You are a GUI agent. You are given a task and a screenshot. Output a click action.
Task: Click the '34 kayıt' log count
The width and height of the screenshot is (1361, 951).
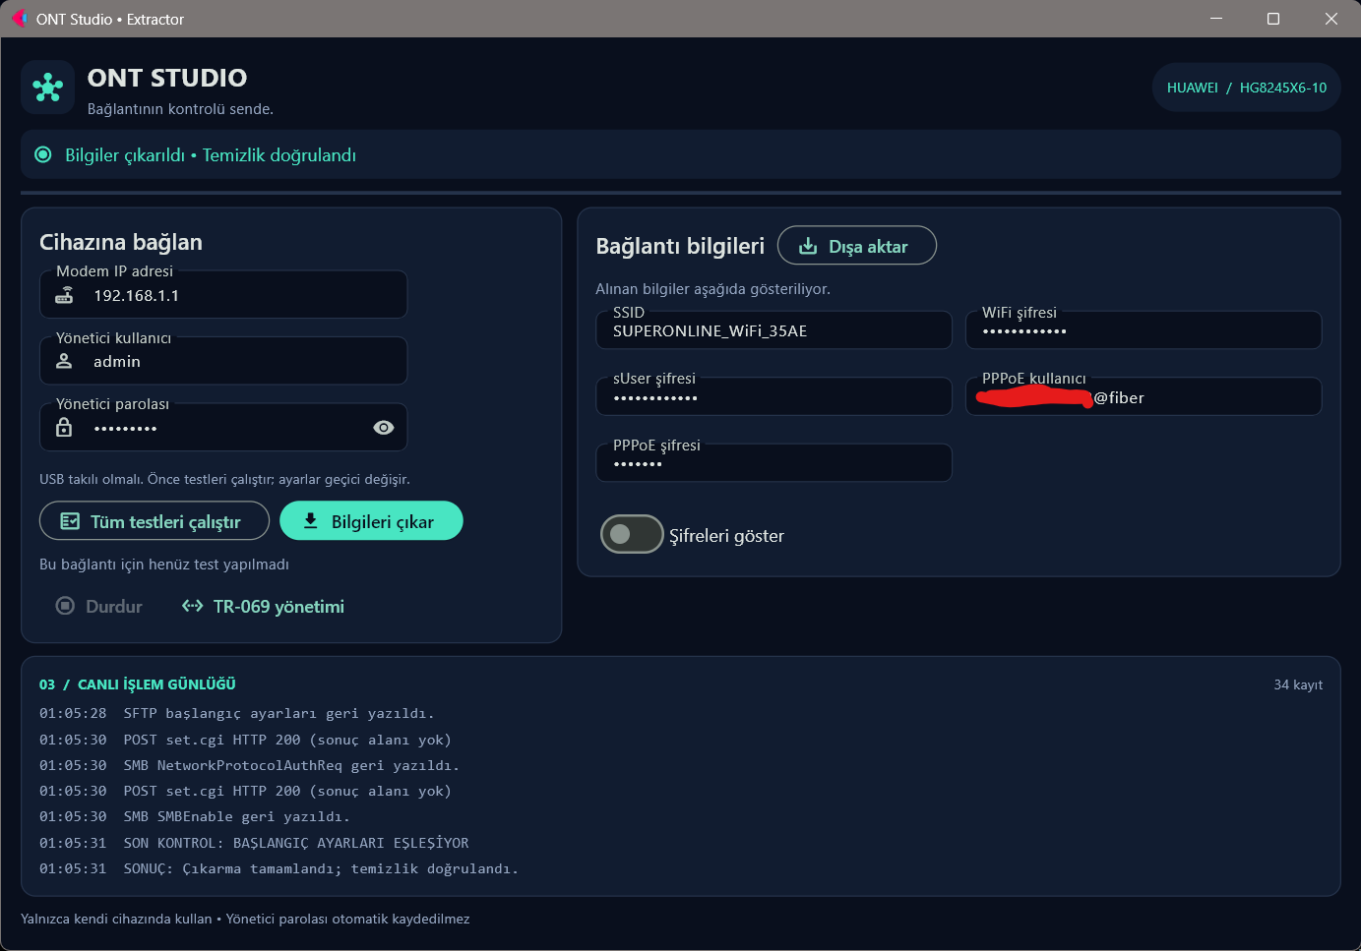click(x=1298, y=684)
